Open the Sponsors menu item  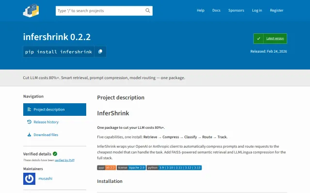click(x=236, y=11)
